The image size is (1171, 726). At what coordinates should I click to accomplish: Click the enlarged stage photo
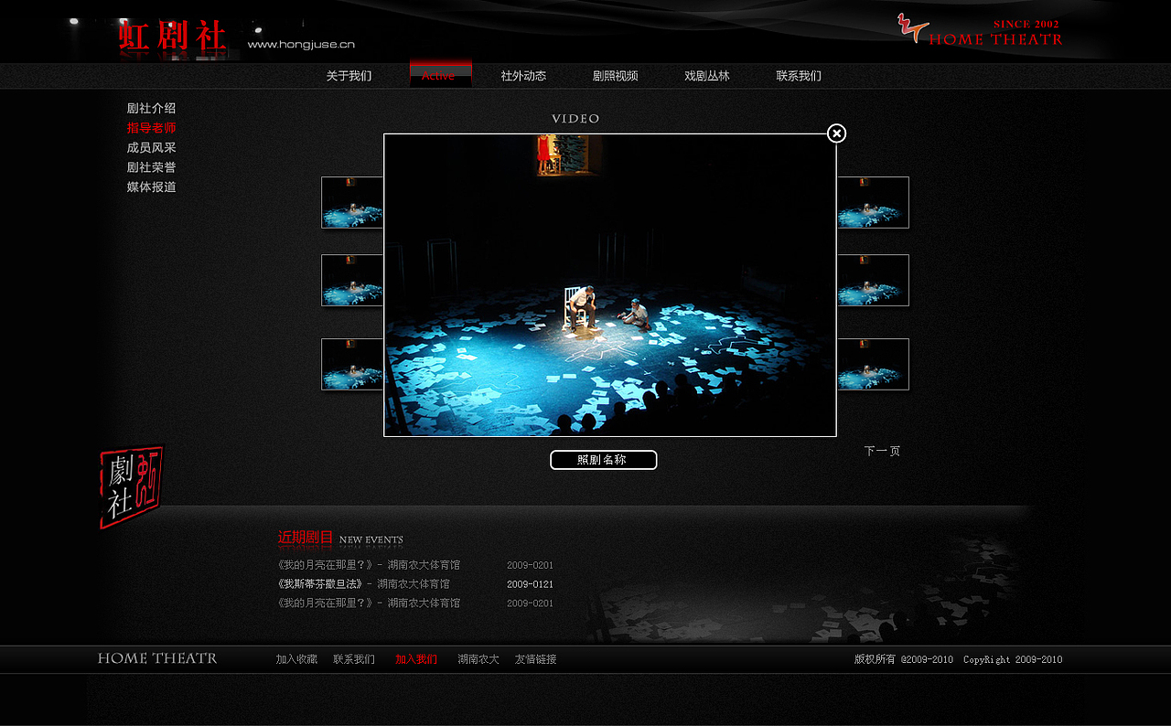click(610, 285)
